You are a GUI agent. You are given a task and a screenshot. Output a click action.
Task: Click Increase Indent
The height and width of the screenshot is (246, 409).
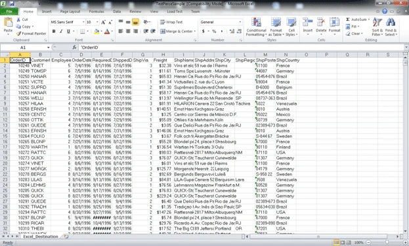(x=153, y=31)
